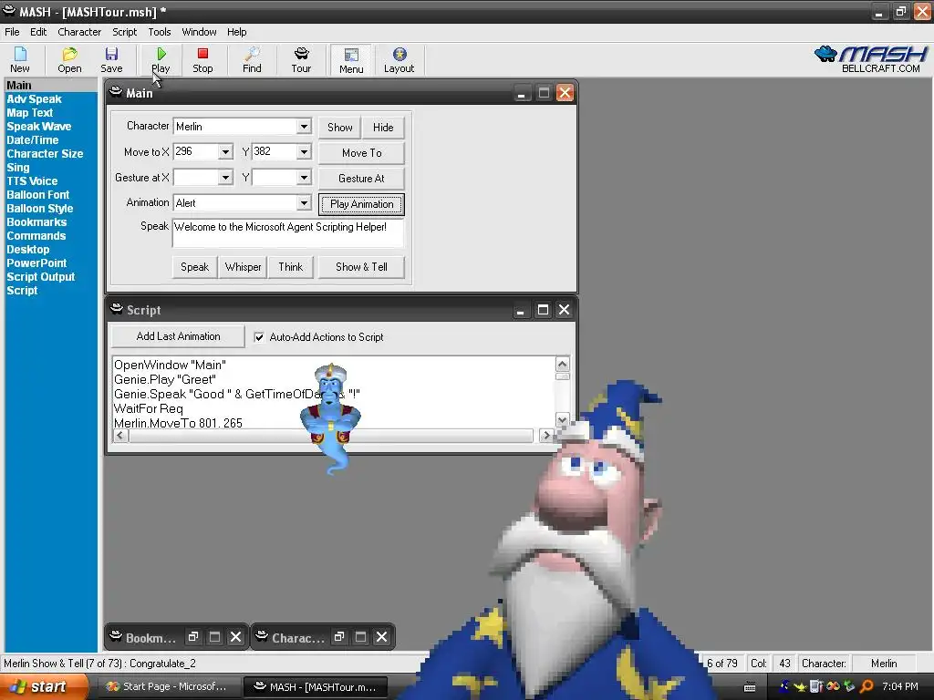The image size is (934, 700).
Task: Open the File menu
Action: (x=12, y=32)
